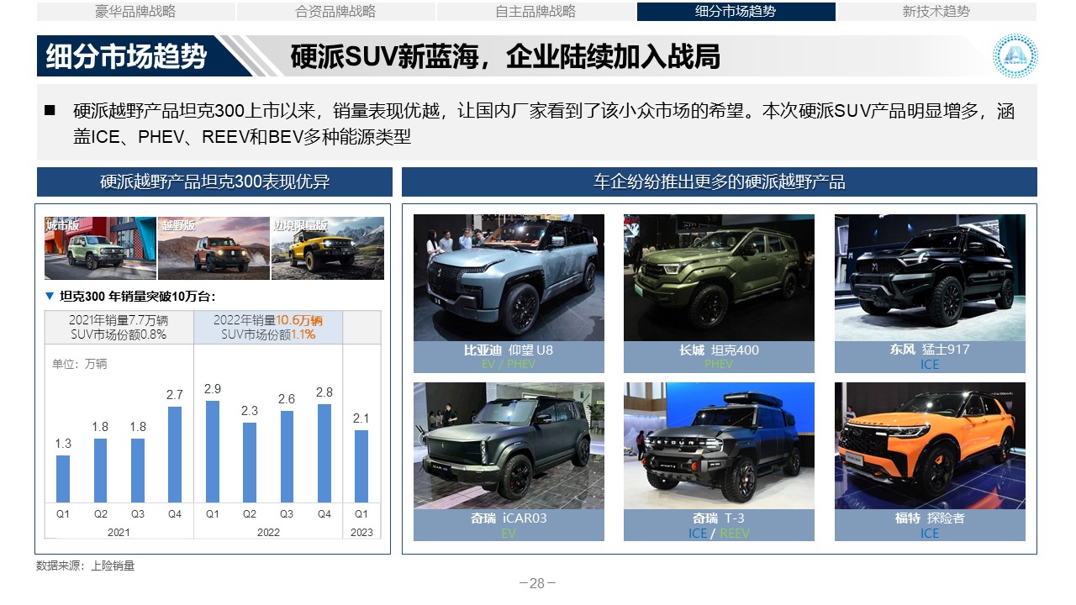This screenshot has height=605, width=1076.
Task: Select the 2021 Q4 bar in the chart
Action: [x=175, y=455]
